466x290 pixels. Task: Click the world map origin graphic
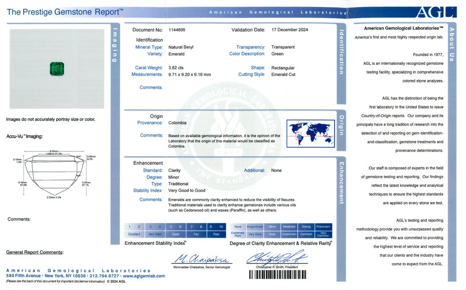tap(310, 134)
